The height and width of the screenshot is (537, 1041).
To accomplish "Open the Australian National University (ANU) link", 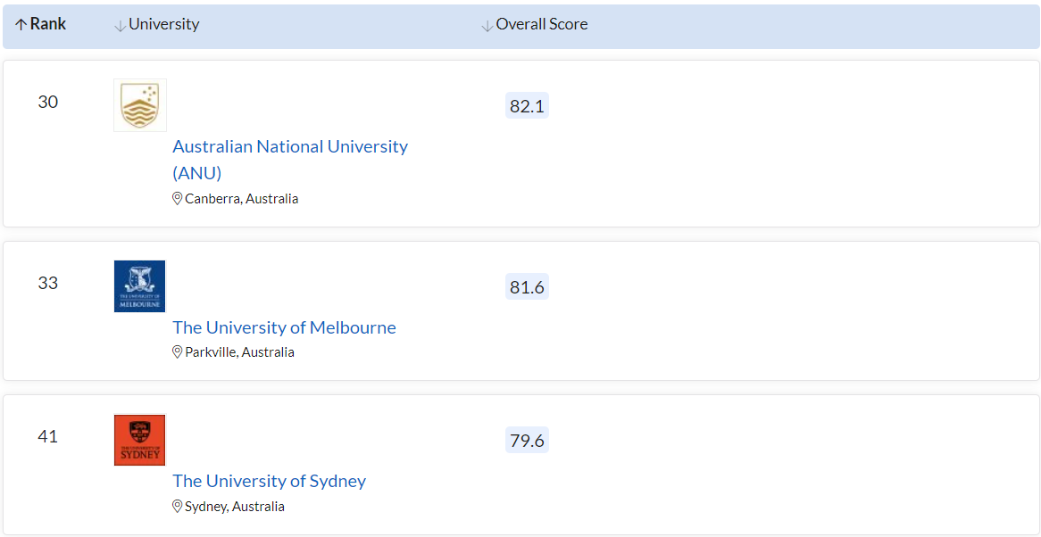I will [x=290, y=160].
